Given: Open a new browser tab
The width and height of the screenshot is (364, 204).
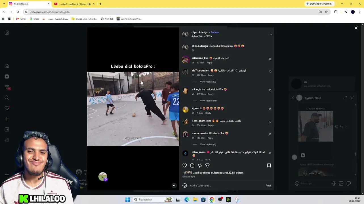Looking at the screenshot, I should (100, 4).
